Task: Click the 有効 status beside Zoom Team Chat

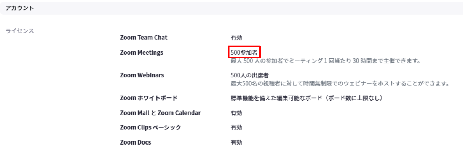Action: click(236, 38)
